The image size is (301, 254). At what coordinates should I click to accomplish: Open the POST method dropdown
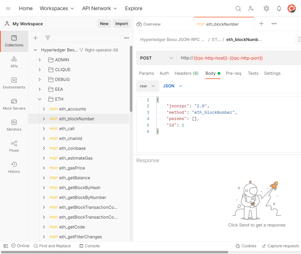point(157,58)
